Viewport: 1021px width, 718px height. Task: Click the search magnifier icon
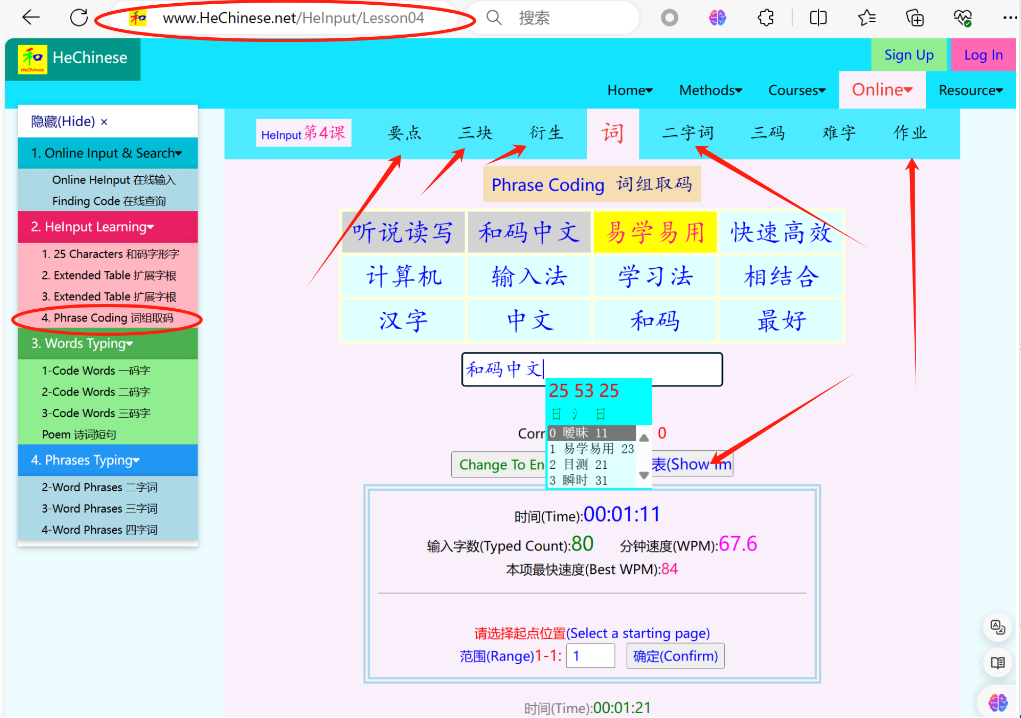pos(494,18)
